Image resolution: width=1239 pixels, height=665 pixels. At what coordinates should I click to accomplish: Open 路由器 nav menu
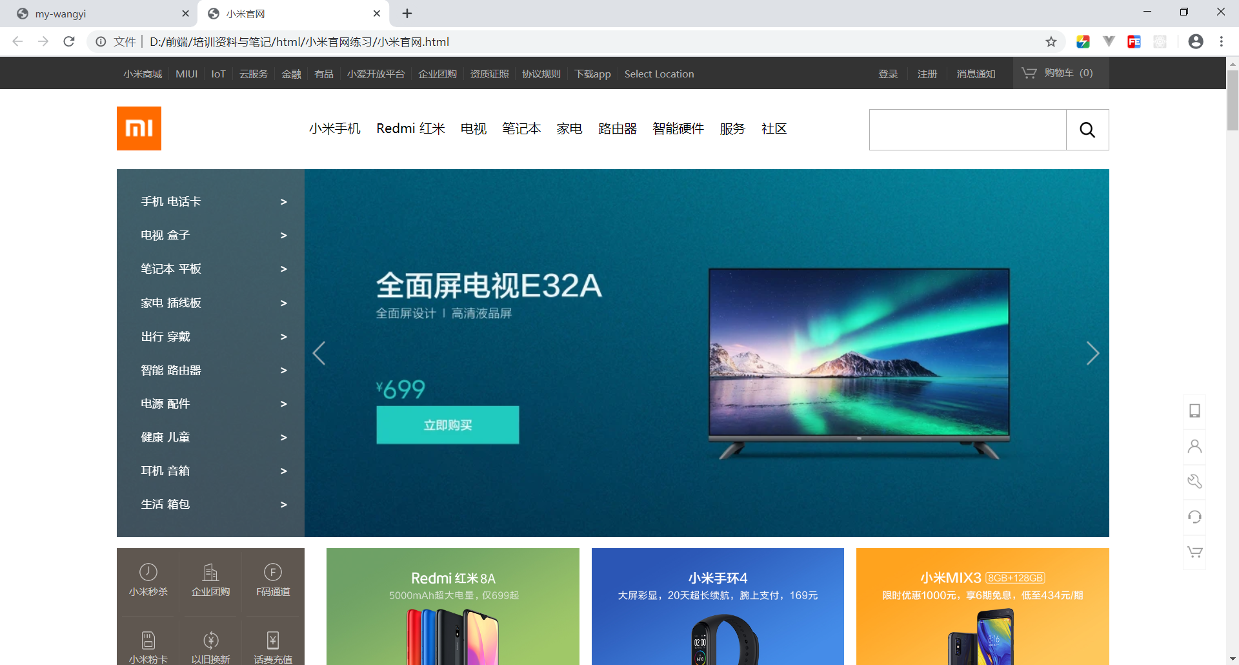pos(618,129)
